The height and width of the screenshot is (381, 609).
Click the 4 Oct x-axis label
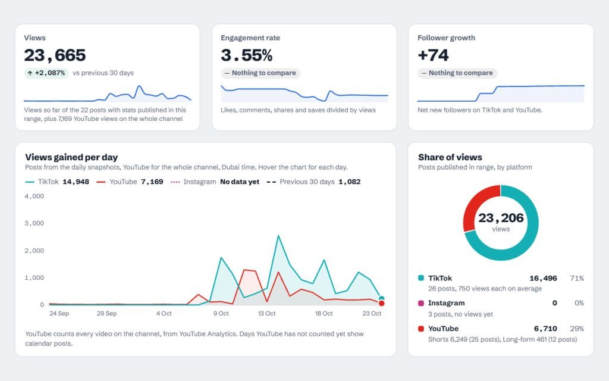(x=164, y=313)
